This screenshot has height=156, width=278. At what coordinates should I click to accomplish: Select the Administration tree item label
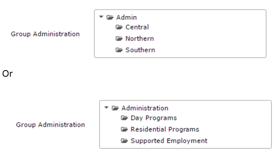click(x=145, y=108)
